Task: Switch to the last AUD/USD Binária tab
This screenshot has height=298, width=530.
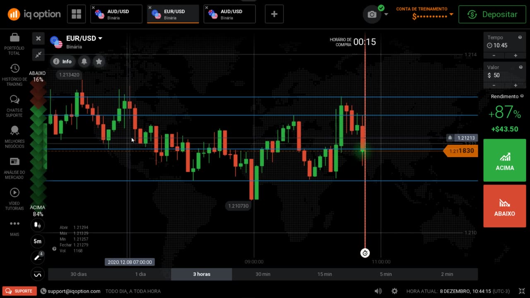Action: [229, 14]
